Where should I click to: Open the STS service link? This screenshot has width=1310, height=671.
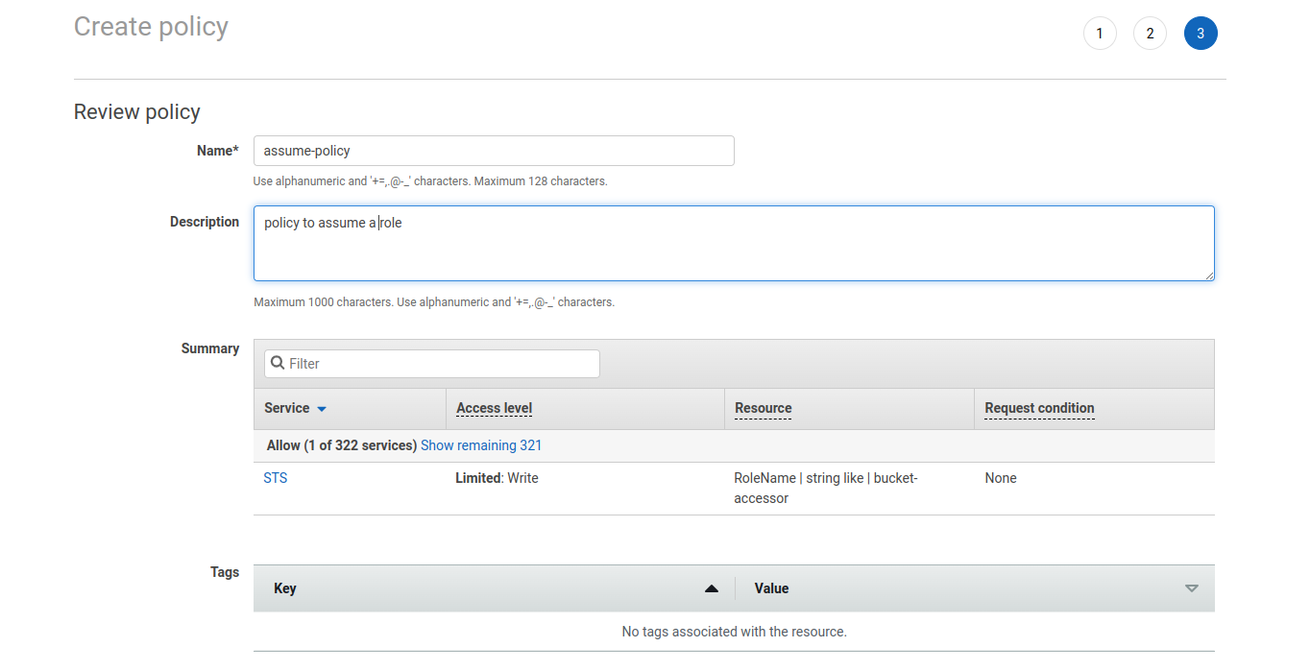coord(276,478)
